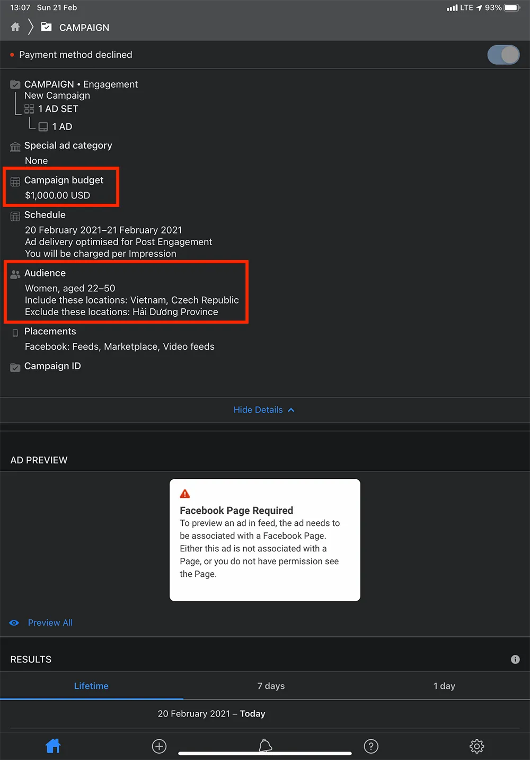Open the Facebook Page Required preview card

pos(265,540)
